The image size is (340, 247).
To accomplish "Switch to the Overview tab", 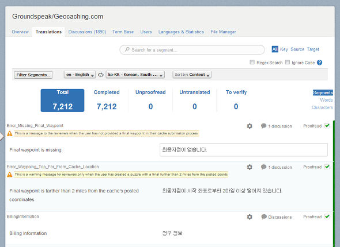I will point(20,32).
